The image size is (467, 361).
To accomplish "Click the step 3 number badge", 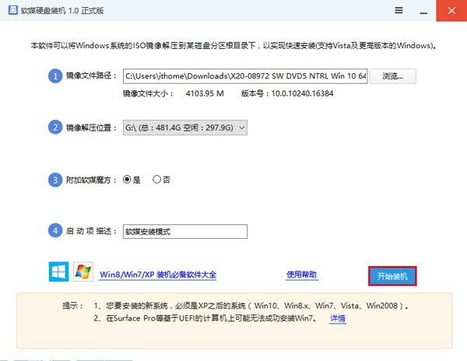I will tap(54, 180).
